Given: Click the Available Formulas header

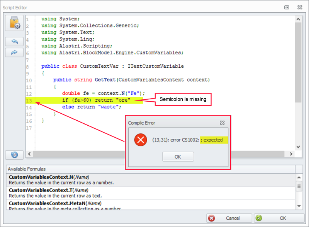Looking at the screenshot, I should click(x=151, y=169).
